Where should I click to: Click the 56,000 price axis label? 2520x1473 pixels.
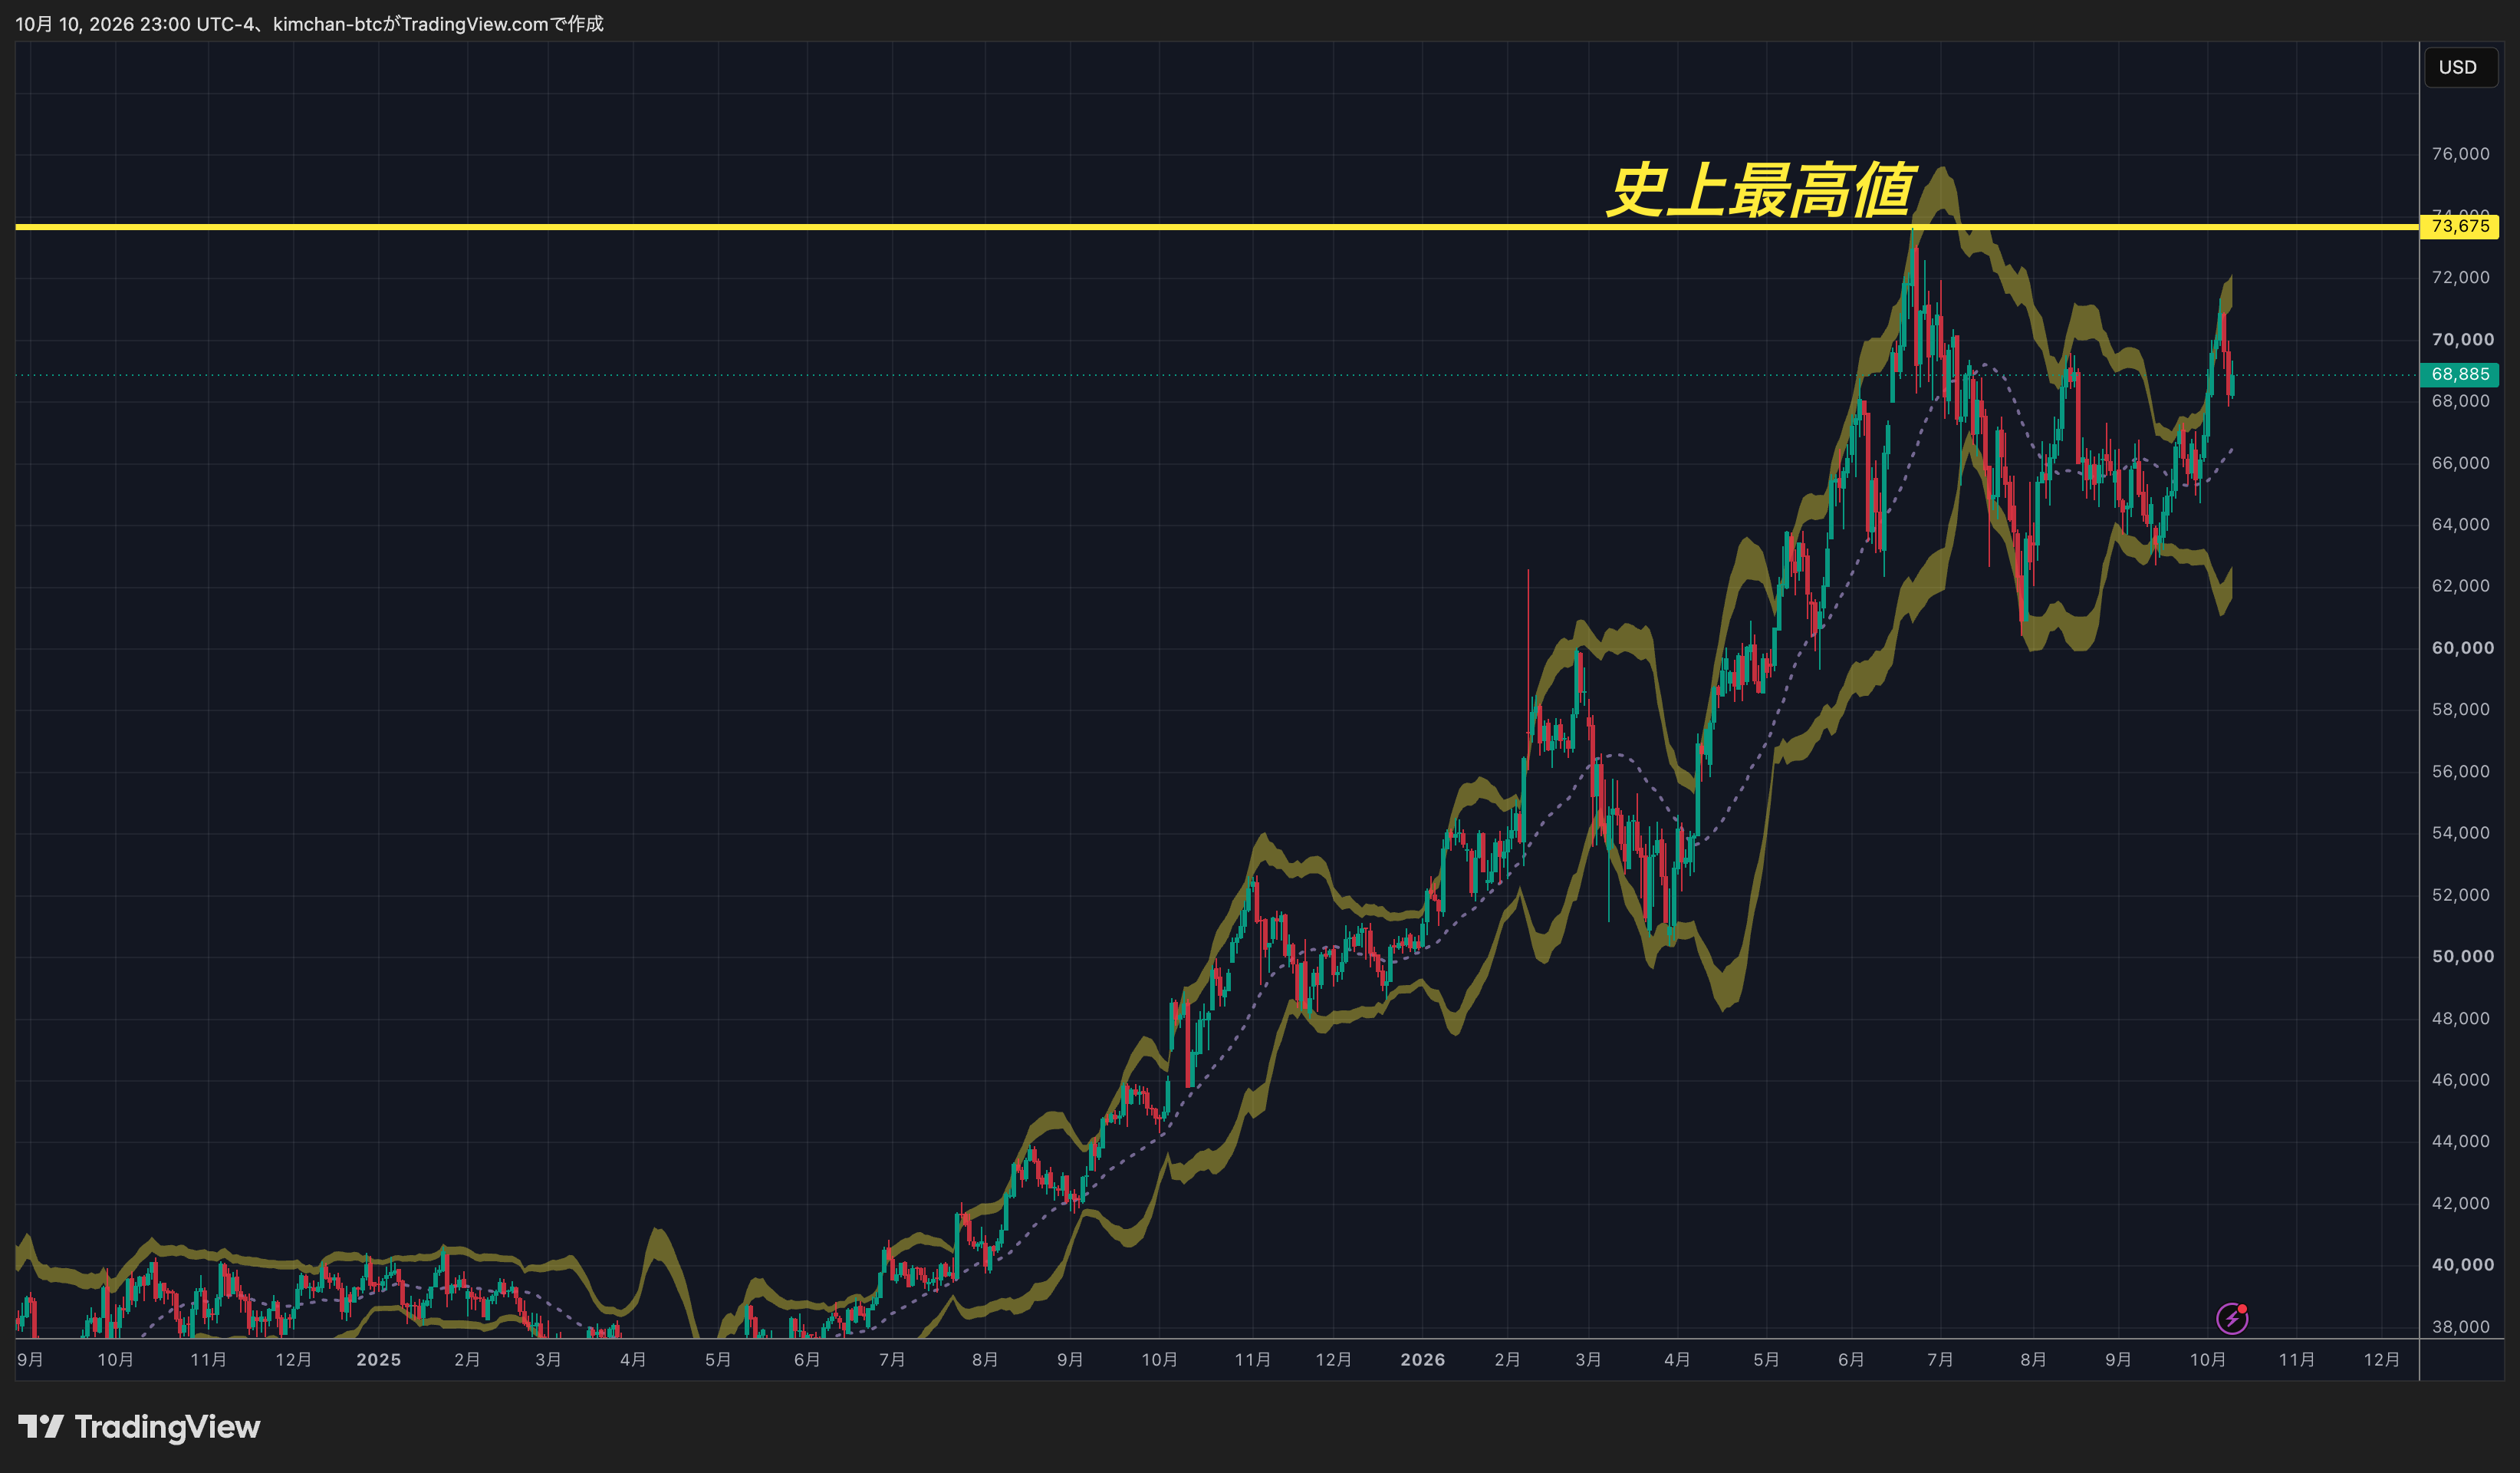pyautogui.click(x=2460, y=772)
